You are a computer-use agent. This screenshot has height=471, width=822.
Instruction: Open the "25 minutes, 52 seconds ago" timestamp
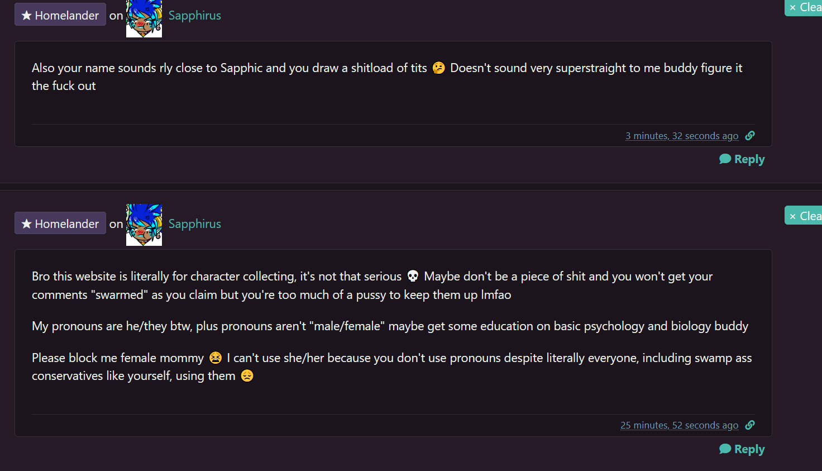tap(679, 425)
